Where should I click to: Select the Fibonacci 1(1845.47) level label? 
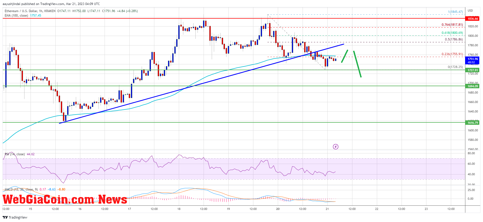(455, 12)
